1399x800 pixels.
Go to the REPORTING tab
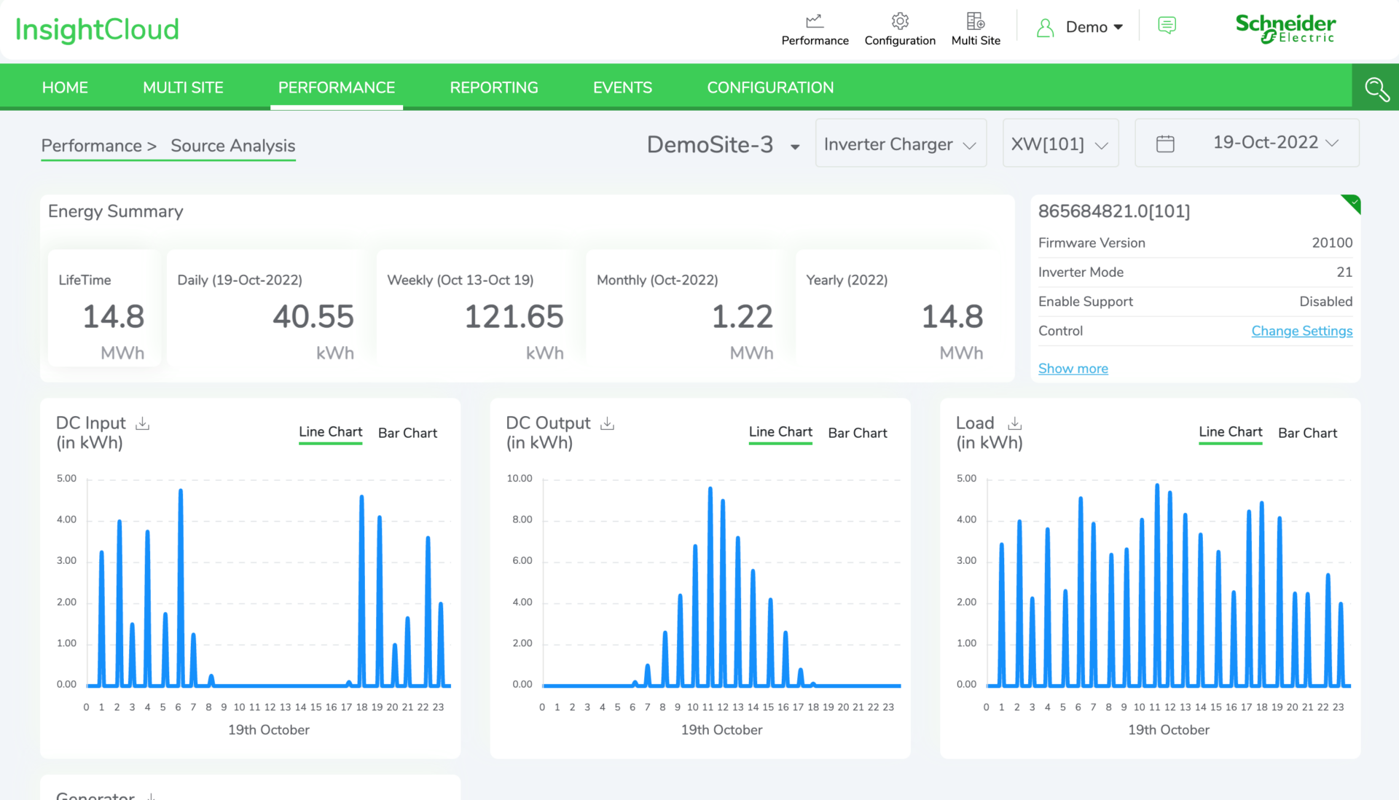tap(493, 87)
